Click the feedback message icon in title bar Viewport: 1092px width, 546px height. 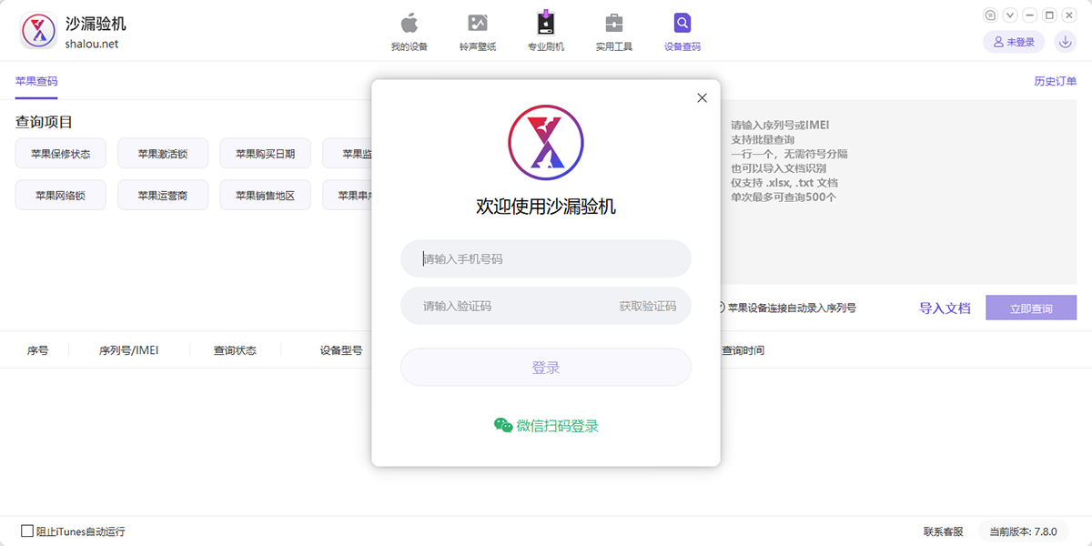pyautogui.click(x=991, y=15)
